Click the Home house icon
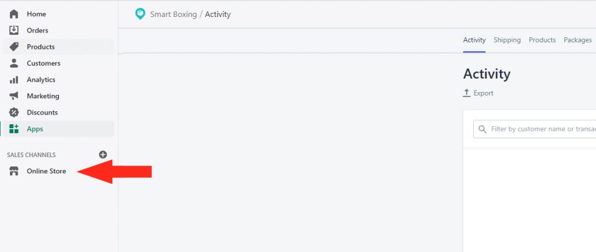Screen dimensions: 596x252 pyautogui.click(x=14, y=14)
